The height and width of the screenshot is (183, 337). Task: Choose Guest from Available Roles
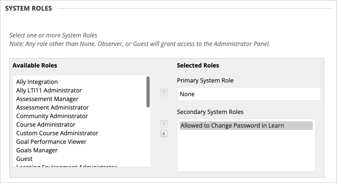coord(24,159)
